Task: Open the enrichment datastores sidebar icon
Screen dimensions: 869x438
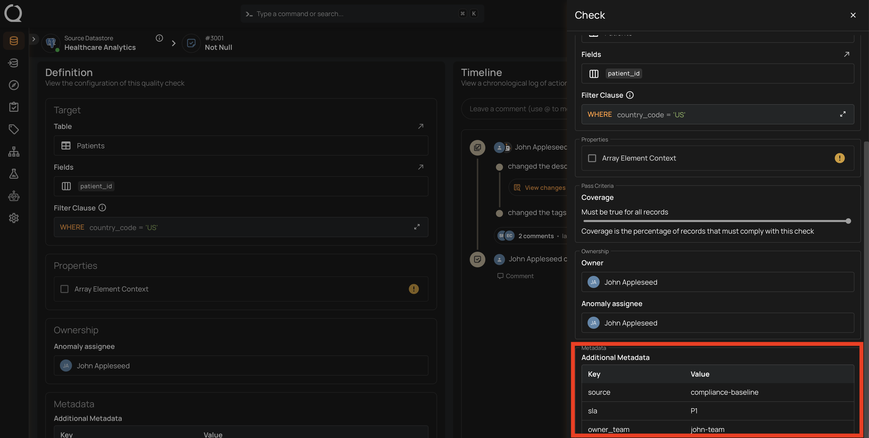Action: 14,63
